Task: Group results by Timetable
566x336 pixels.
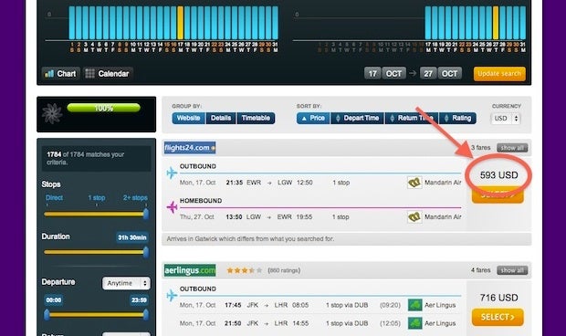Action: coord(256,118)
